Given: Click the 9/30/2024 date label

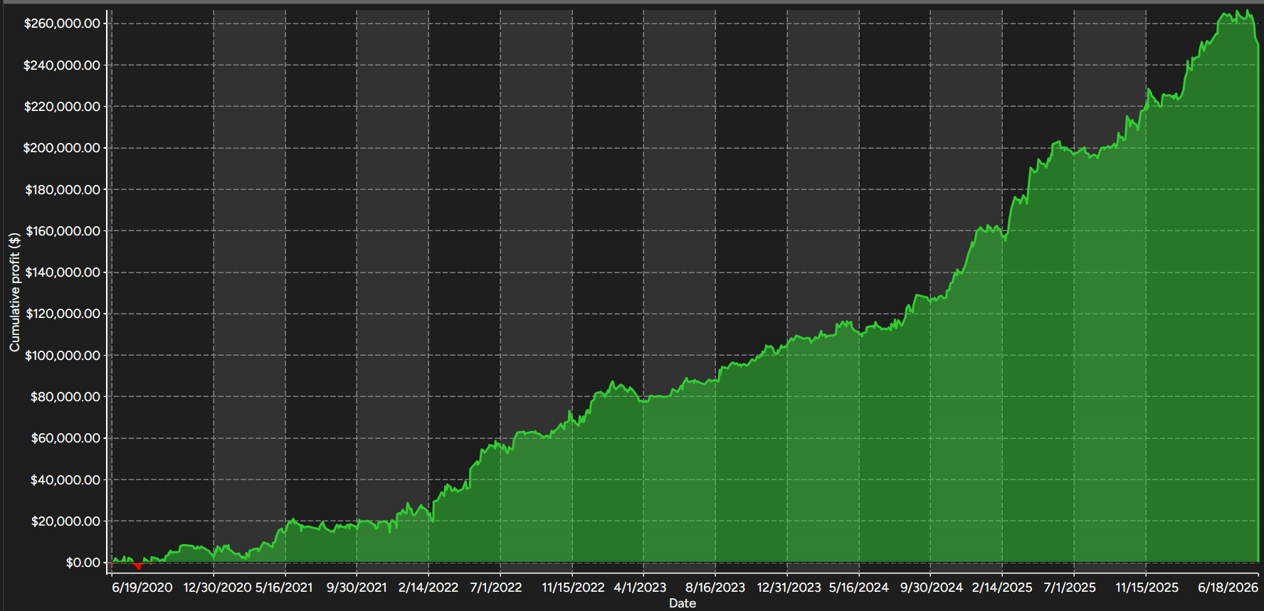Looking at the screenshot, I should pos(932,588).
